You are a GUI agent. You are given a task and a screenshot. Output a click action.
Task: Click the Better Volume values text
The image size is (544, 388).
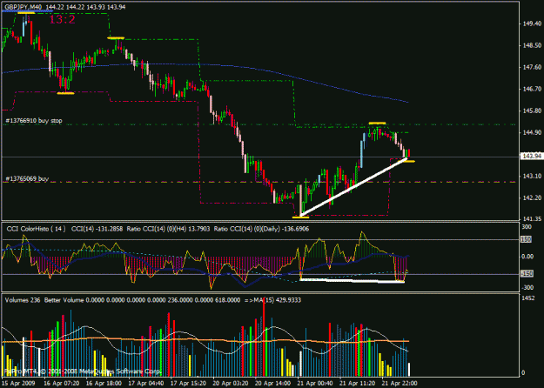click(142, 300)
